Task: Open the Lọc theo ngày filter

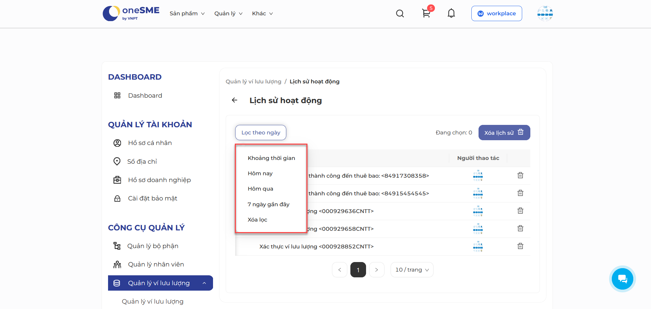Action: tap(261, 132)
